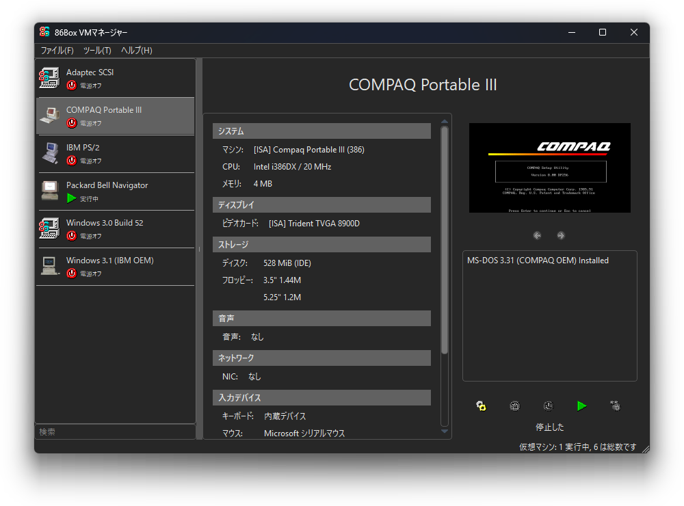
Task: Open the ツール(T) menu
Action: tap(97, 50)
